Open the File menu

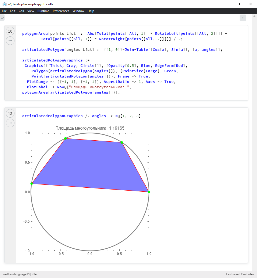click(4, 11)
